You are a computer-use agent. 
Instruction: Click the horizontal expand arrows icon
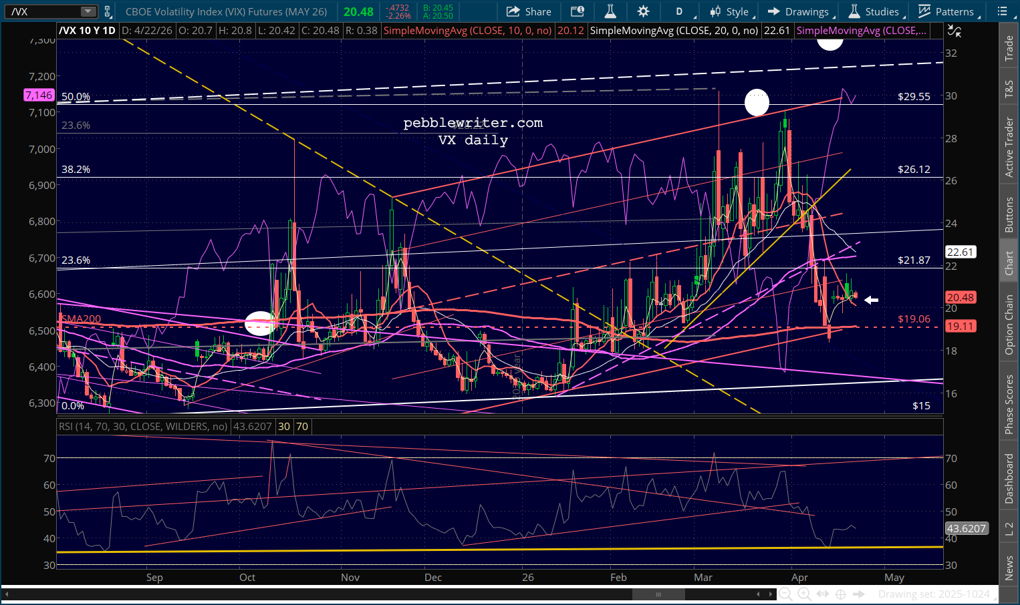[823, 594]
